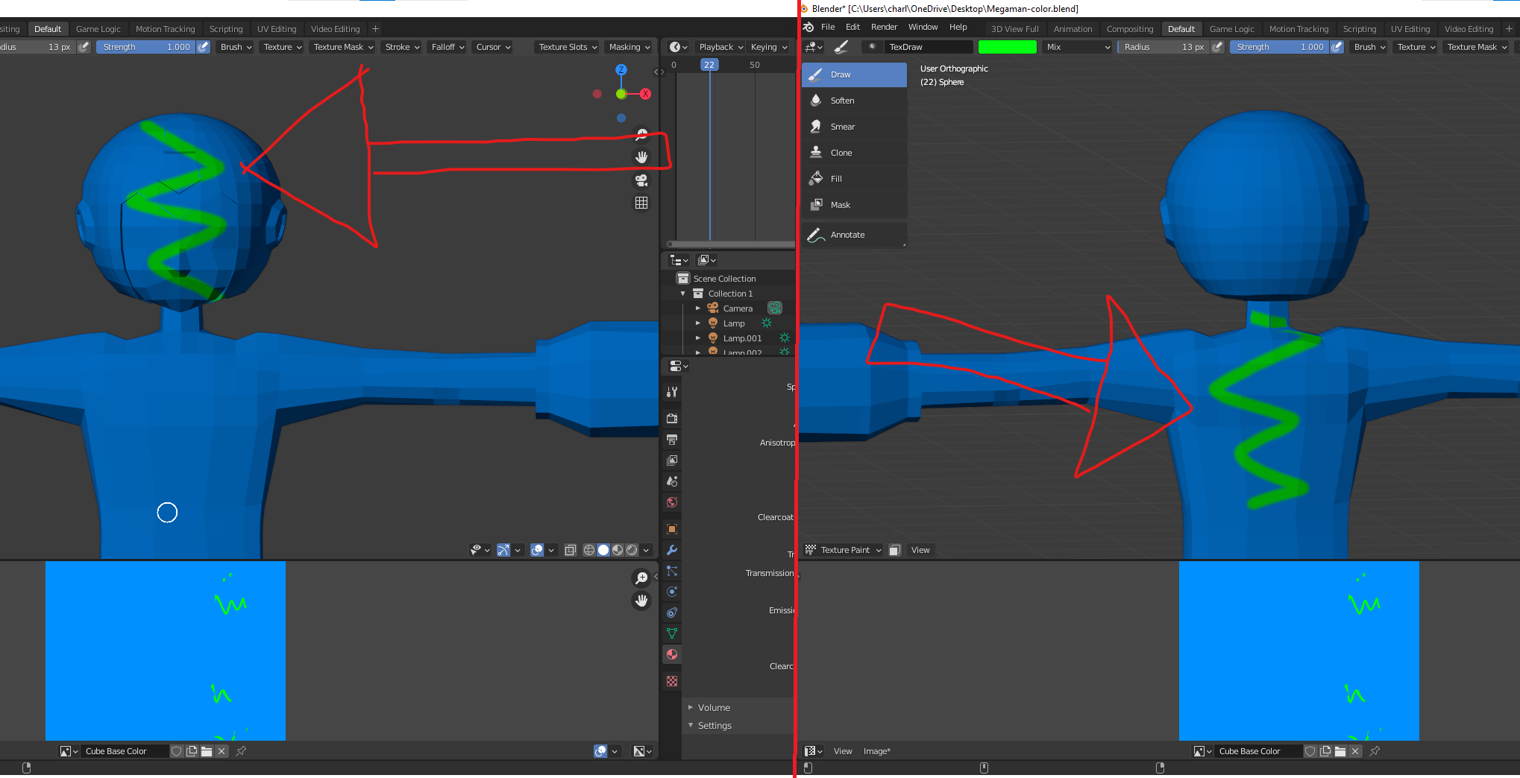Open the Object Data properties tab
1520x778 pixels.
[672, 633]
